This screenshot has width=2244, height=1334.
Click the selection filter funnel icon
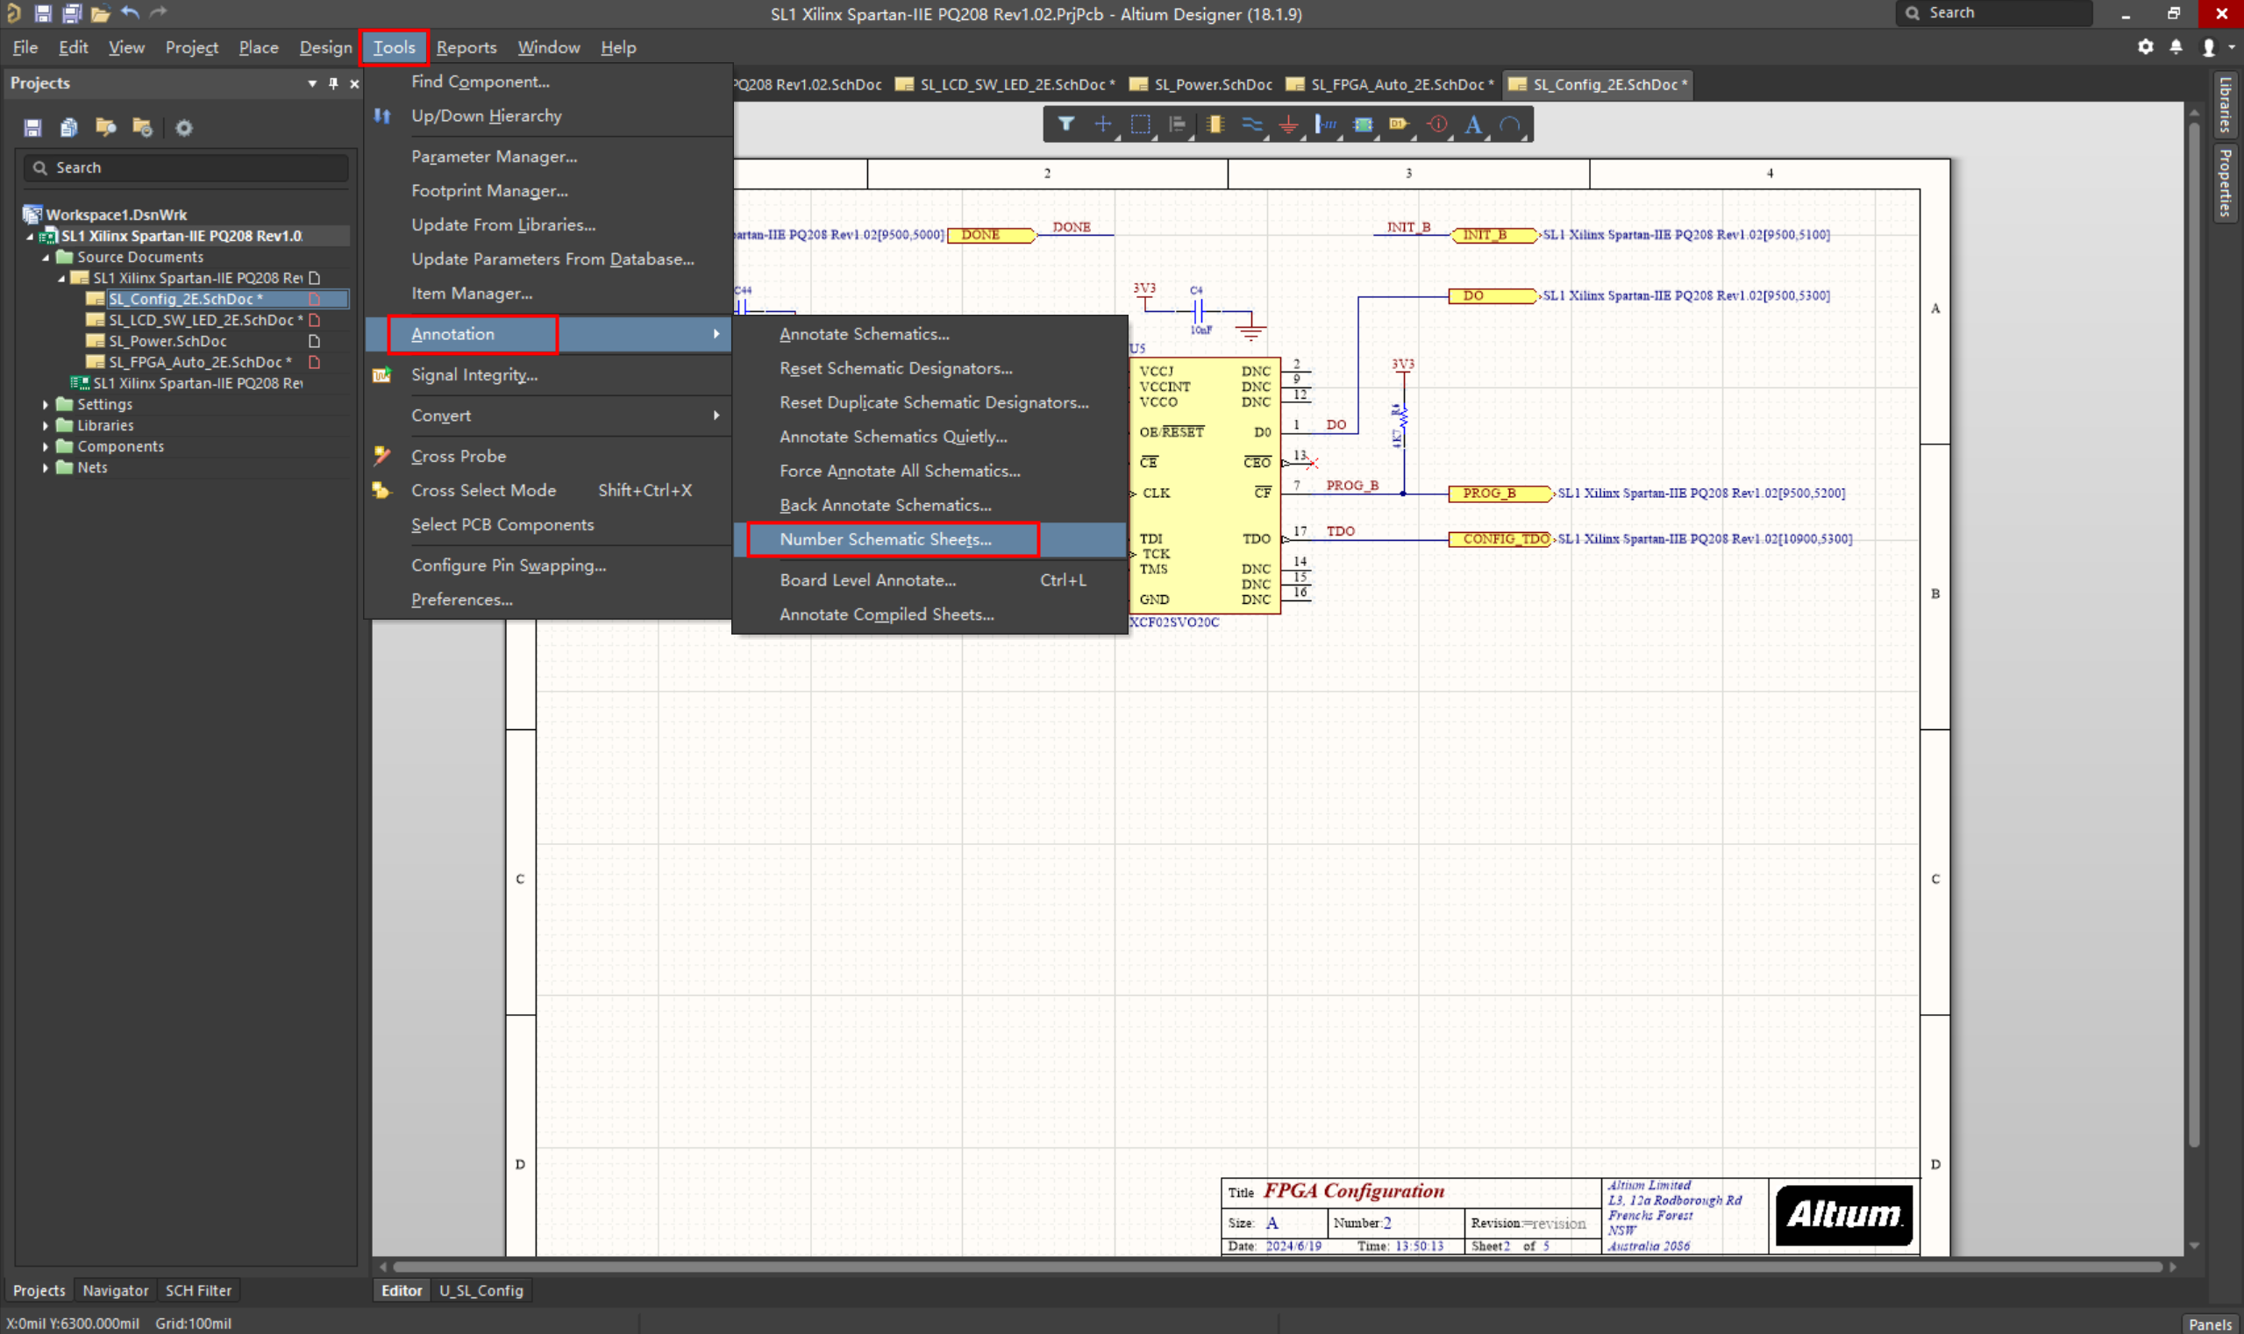coord(1065,125)
